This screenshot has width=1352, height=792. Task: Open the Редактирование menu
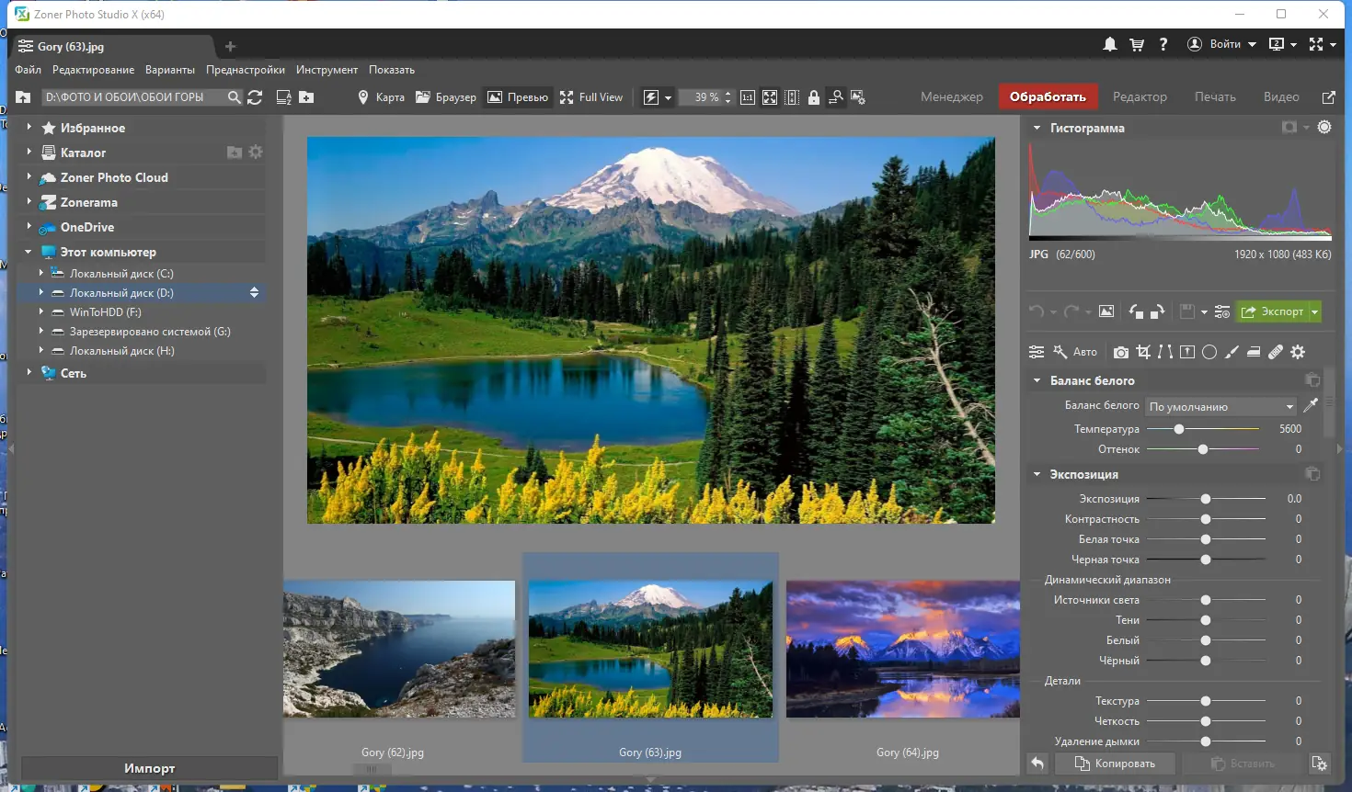tap(93, 70)
